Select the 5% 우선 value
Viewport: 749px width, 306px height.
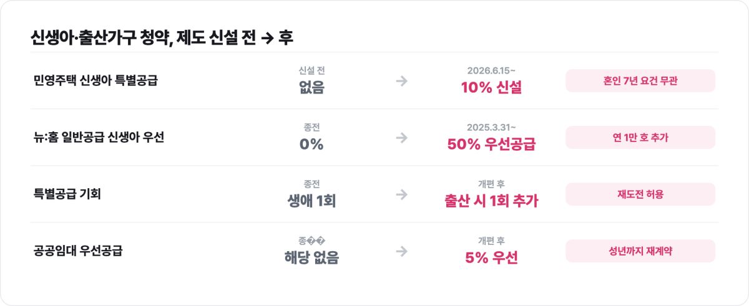pos(491,258)
